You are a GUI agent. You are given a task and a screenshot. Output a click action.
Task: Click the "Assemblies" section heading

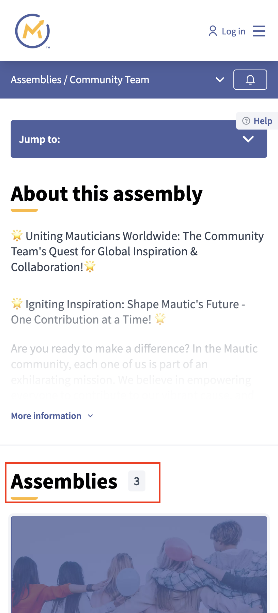click(x=64, y=481)
